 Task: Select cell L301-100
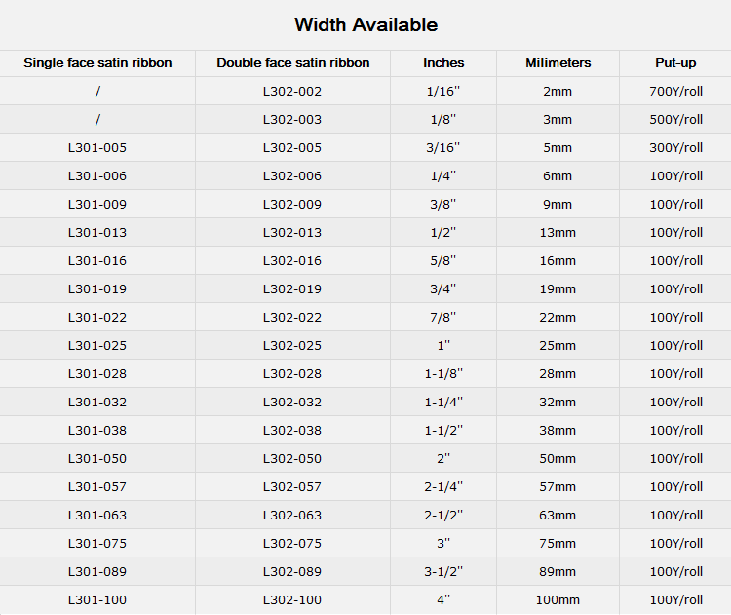[97, 599]
